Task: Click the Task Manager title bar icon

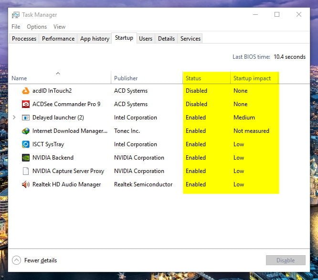Action: click(x=15, y=15)
